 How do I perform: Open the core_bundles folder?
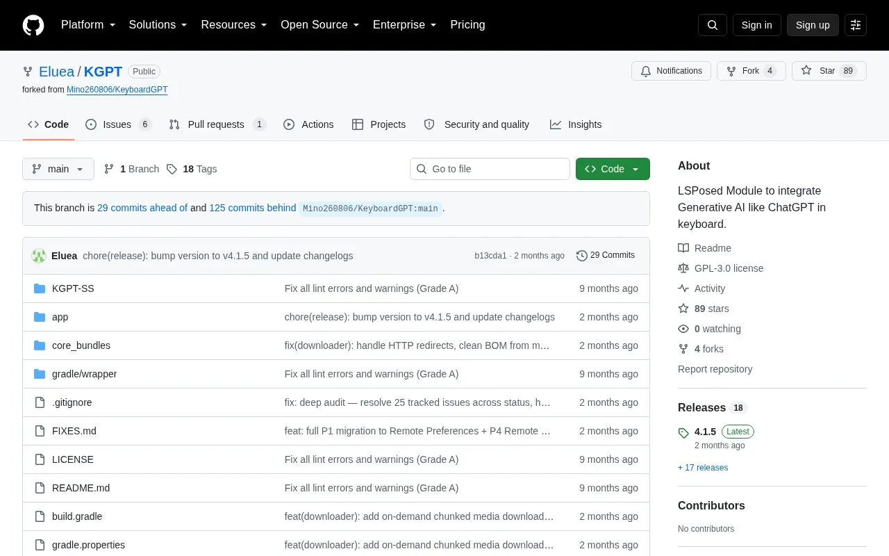[x=81, y=345]
